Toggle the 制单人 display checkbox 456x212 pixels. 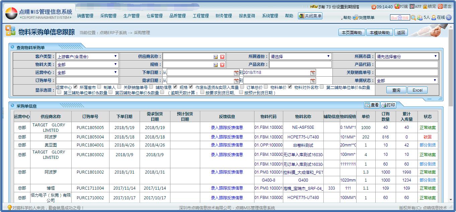click(x=99, y=87)
